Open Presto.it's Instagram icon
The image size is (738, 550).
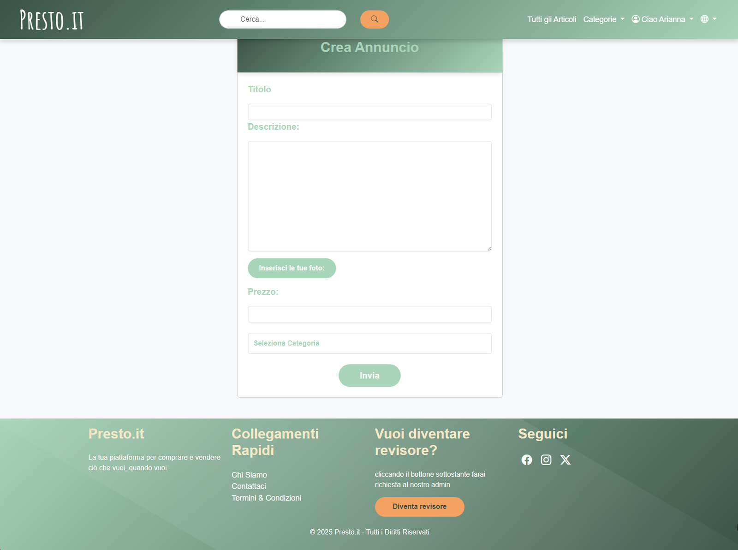point(546,460)
